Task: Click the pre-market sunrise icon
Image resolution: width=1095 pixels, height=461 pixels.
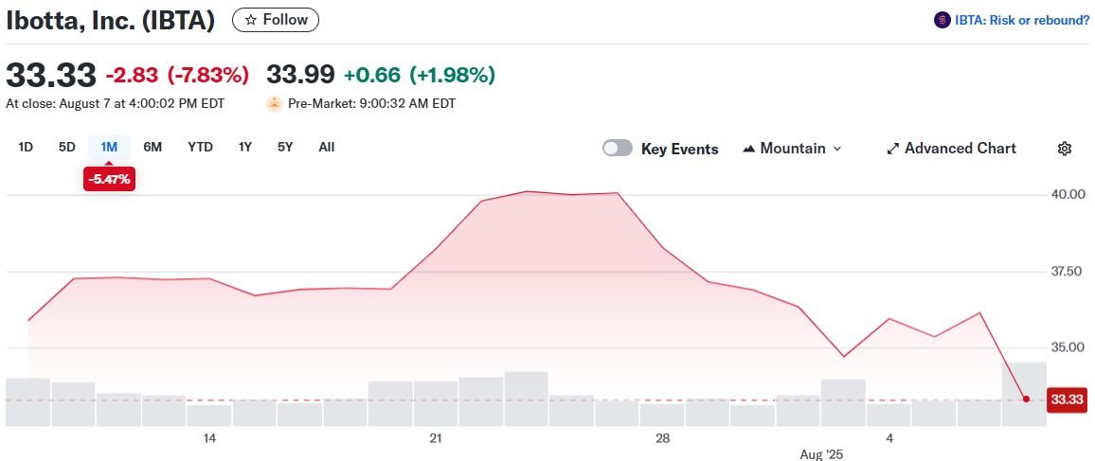Action: [275, 104]
